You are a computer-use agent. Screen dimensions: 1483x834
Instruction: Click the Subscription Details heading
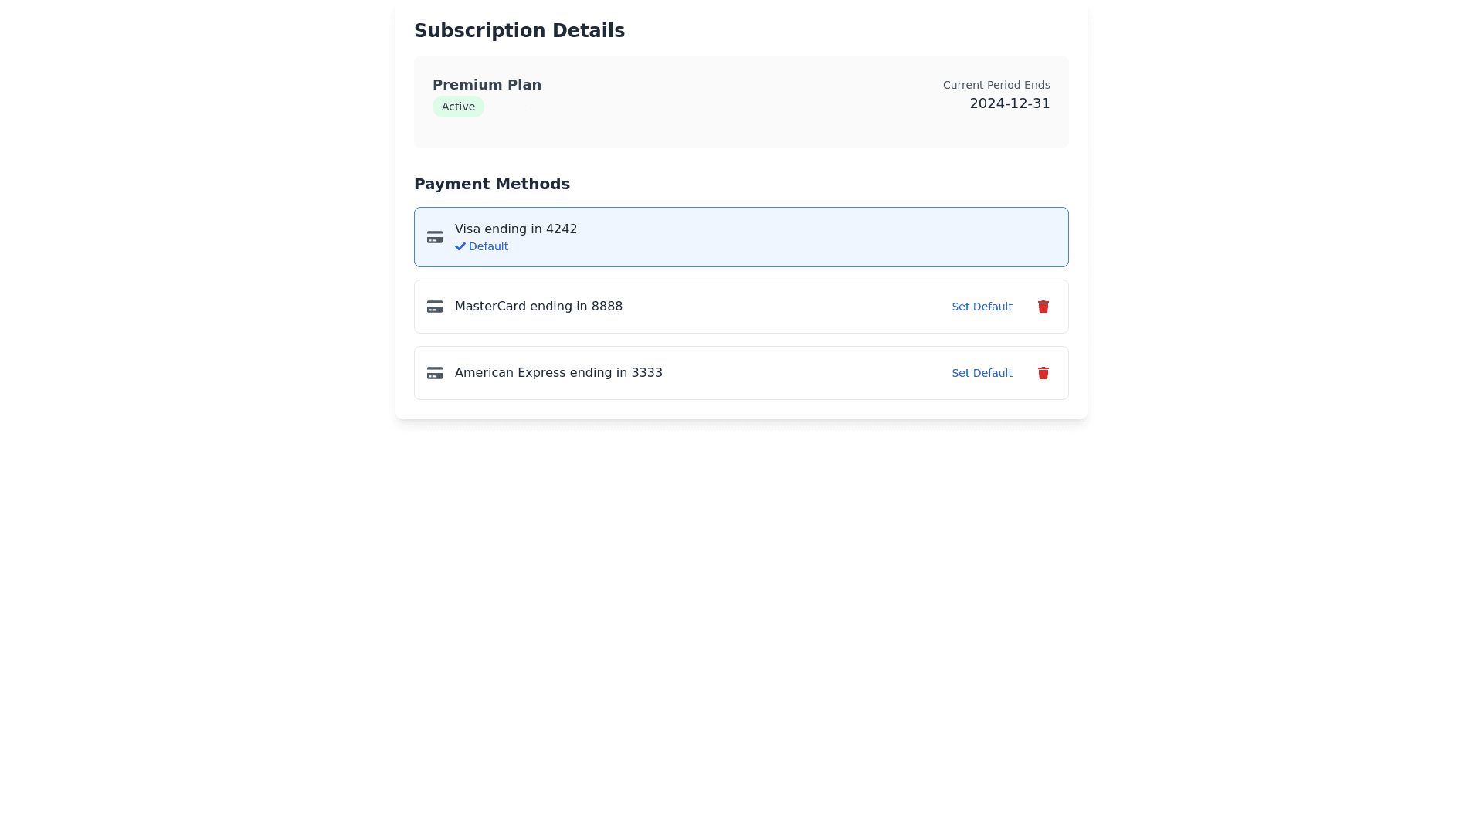(x=519, y=31)
